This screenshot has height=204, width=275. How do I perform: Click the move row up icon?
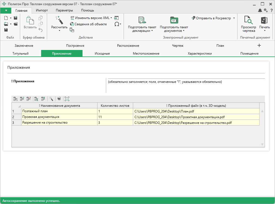pos(43,99)
